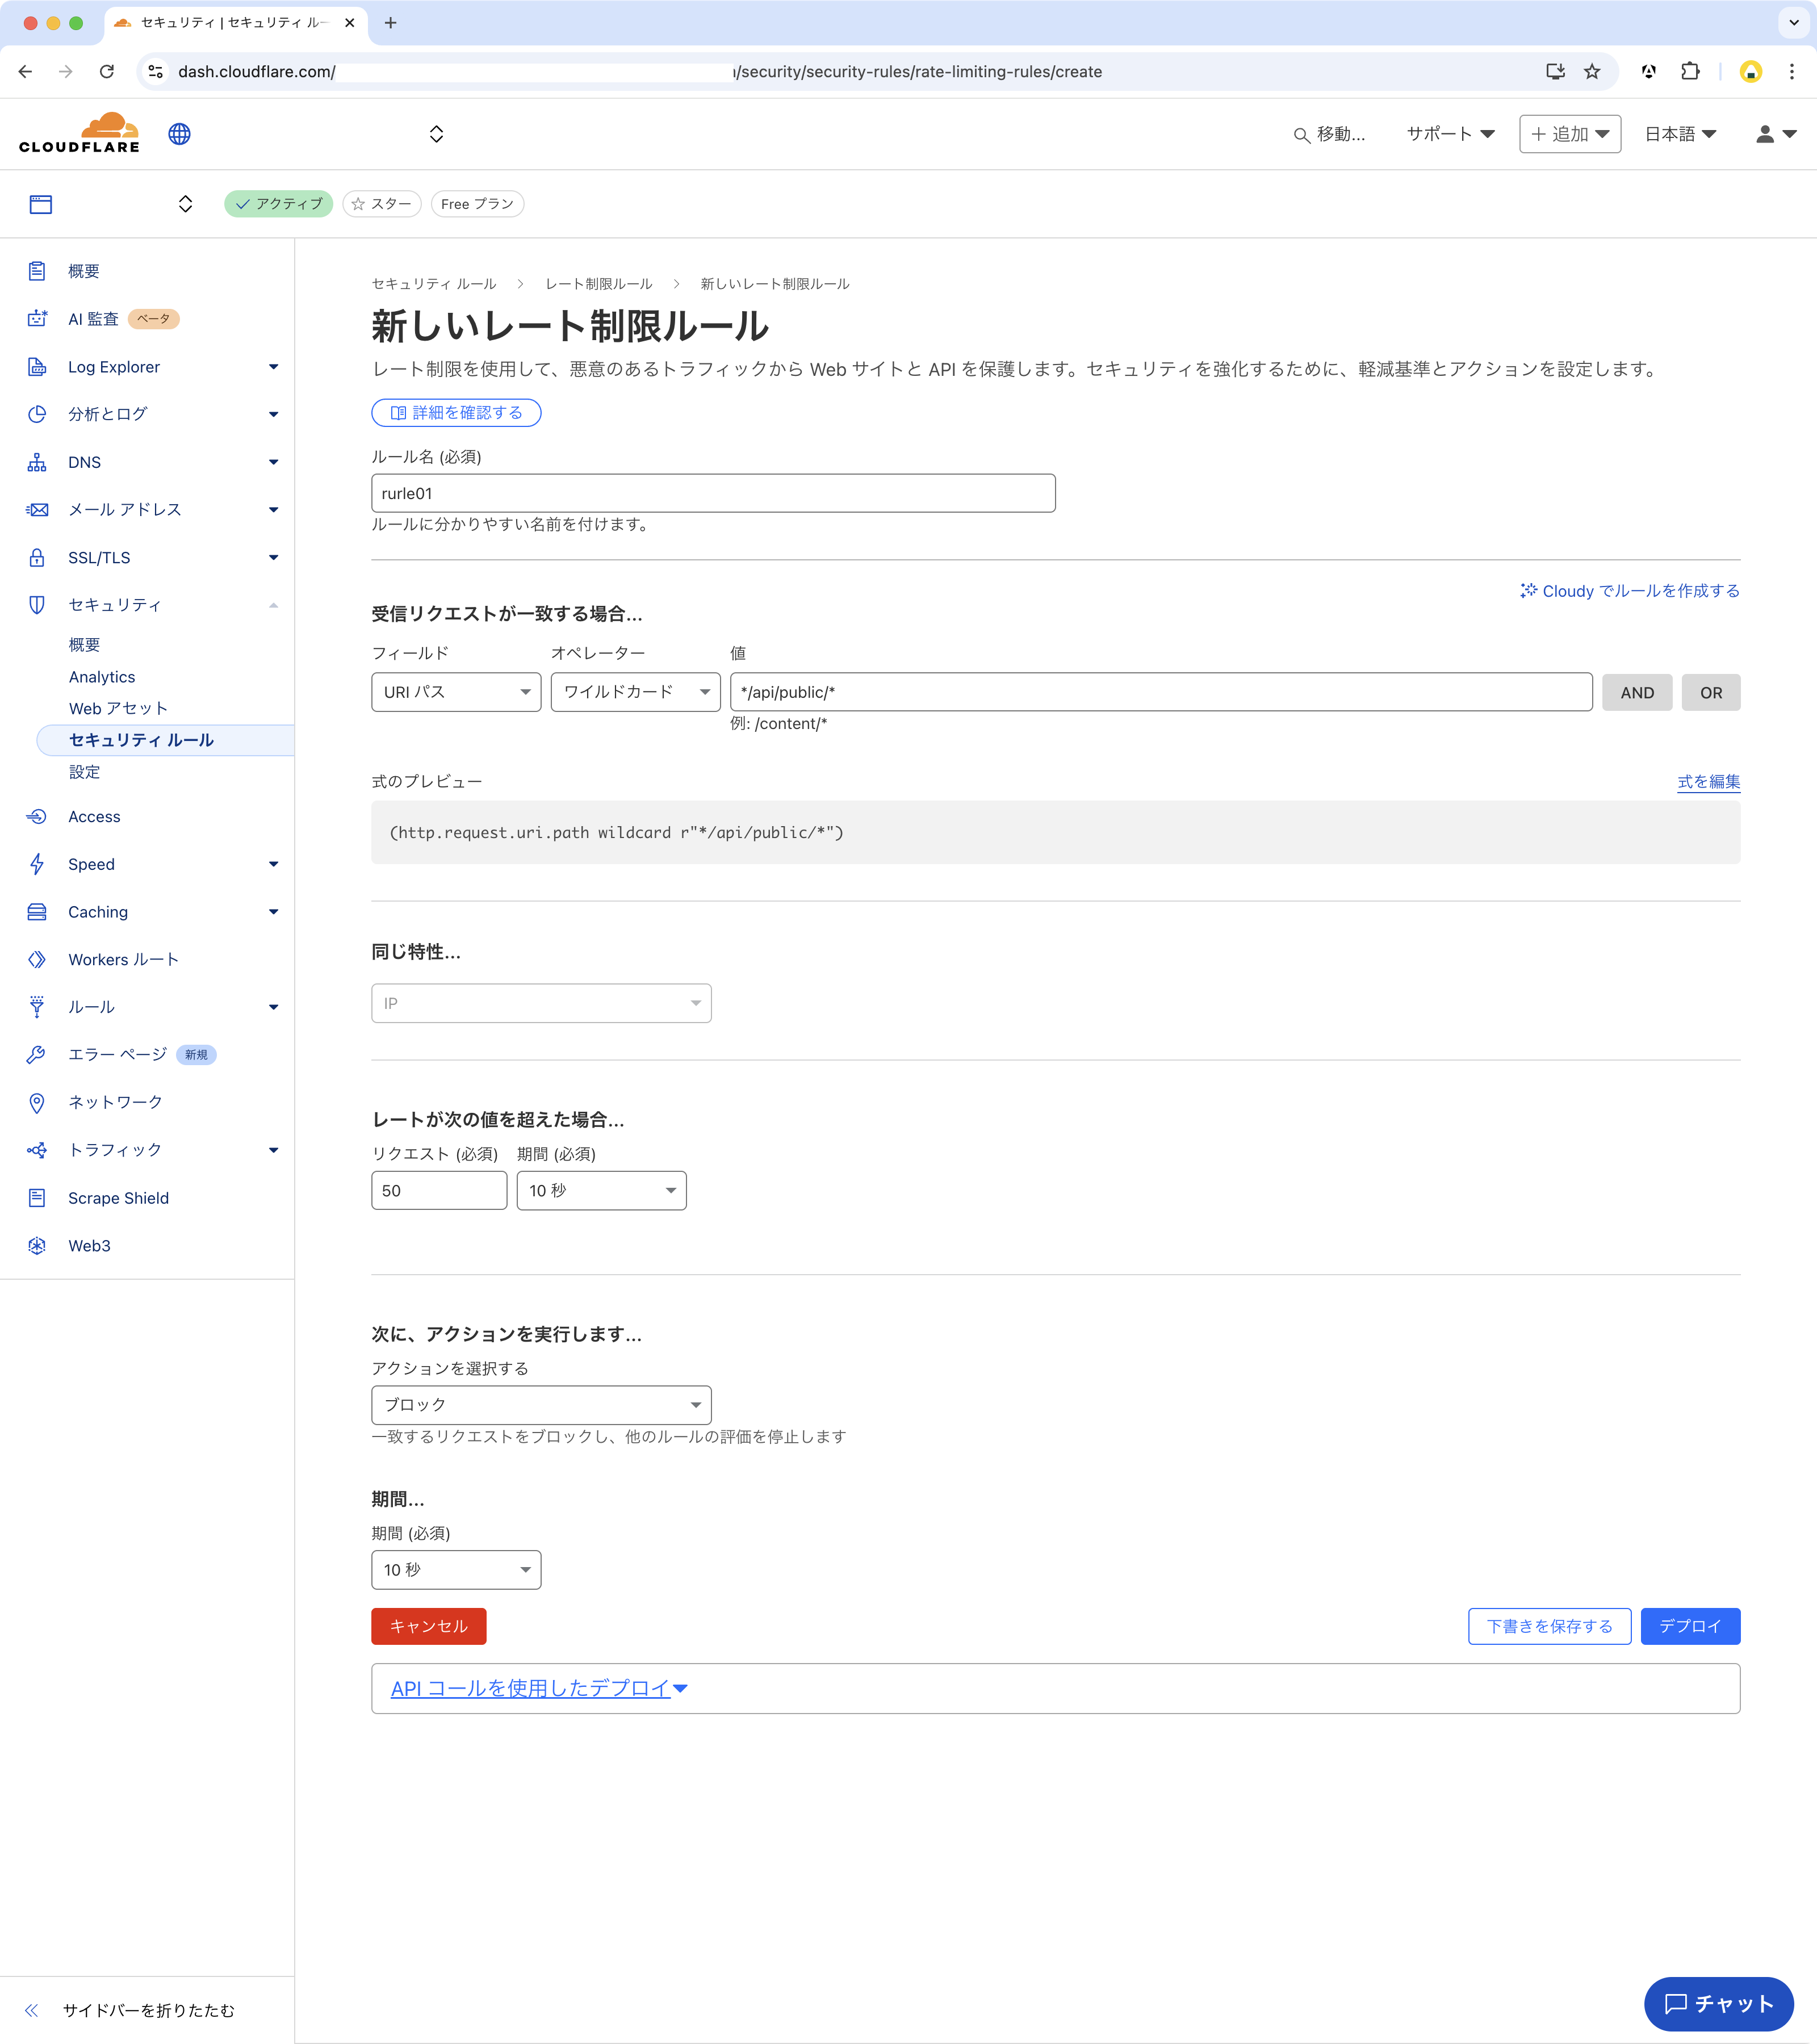Open the 日本語 language dropdown
This screenshot has height=2044, width=1817.
click(1680, 134)
